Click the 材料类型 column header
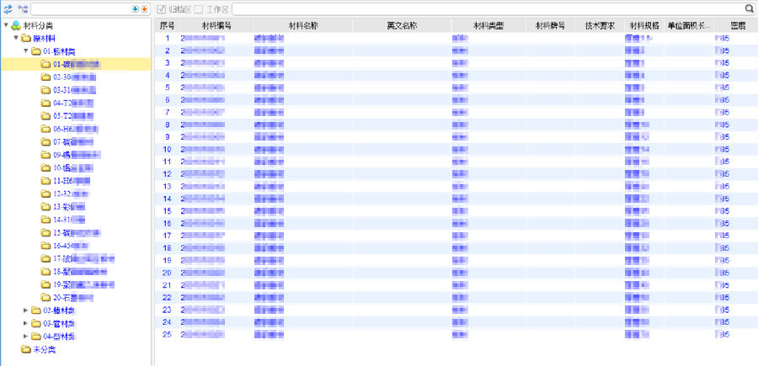Viewport: 758px width, 366px height. tap(488, 25)
